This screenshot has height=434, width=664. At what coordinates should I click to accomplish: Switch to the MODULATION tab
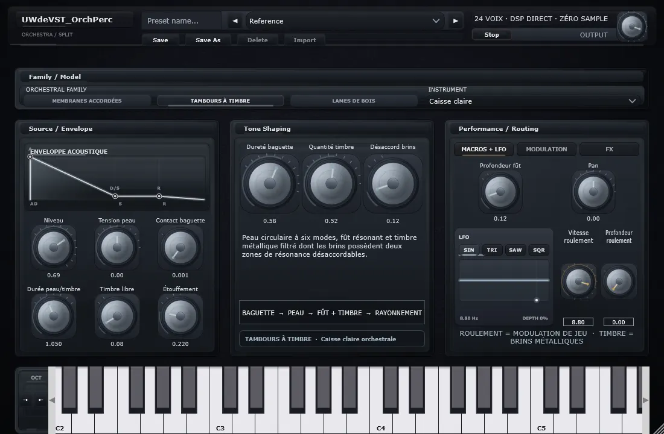click(546, 149)
